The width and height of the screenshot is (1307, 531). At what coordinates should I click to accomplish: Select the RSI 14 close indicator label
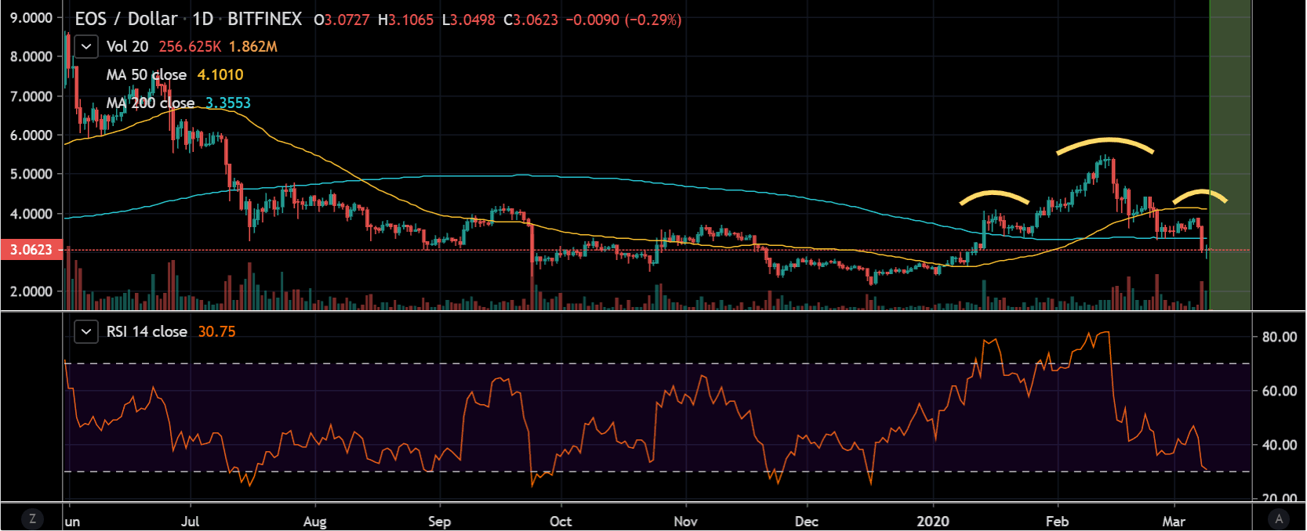pyautogui.click(x=147, y=331)
